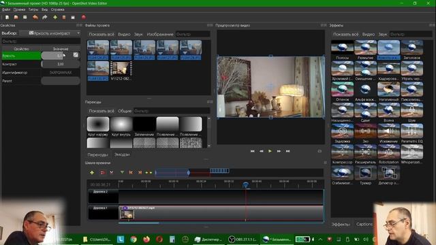
Task: Click the rewind button in preview
Action: (261, 151)
